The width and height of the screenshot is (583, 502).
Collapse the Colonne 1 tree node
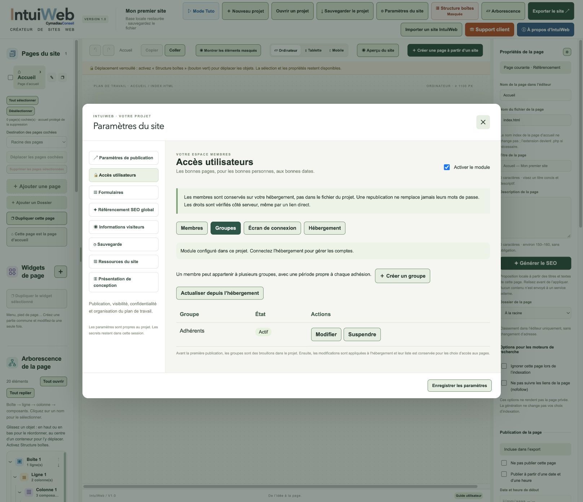(x=19, y=492)
